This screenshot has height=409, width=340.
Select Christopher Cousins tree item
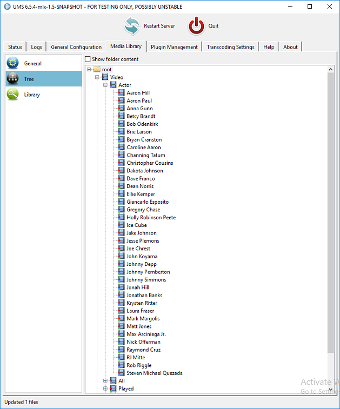(150, 163)
